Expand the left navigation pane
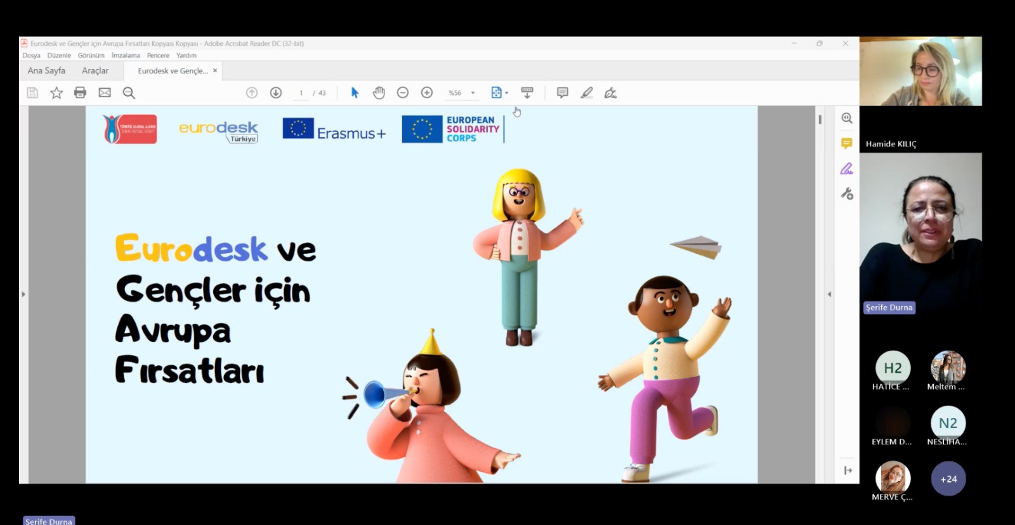This screenshot has height=525, width=1015. 23,294
